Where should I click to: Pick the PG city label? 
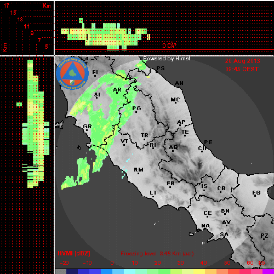click(x=136, y=109)
